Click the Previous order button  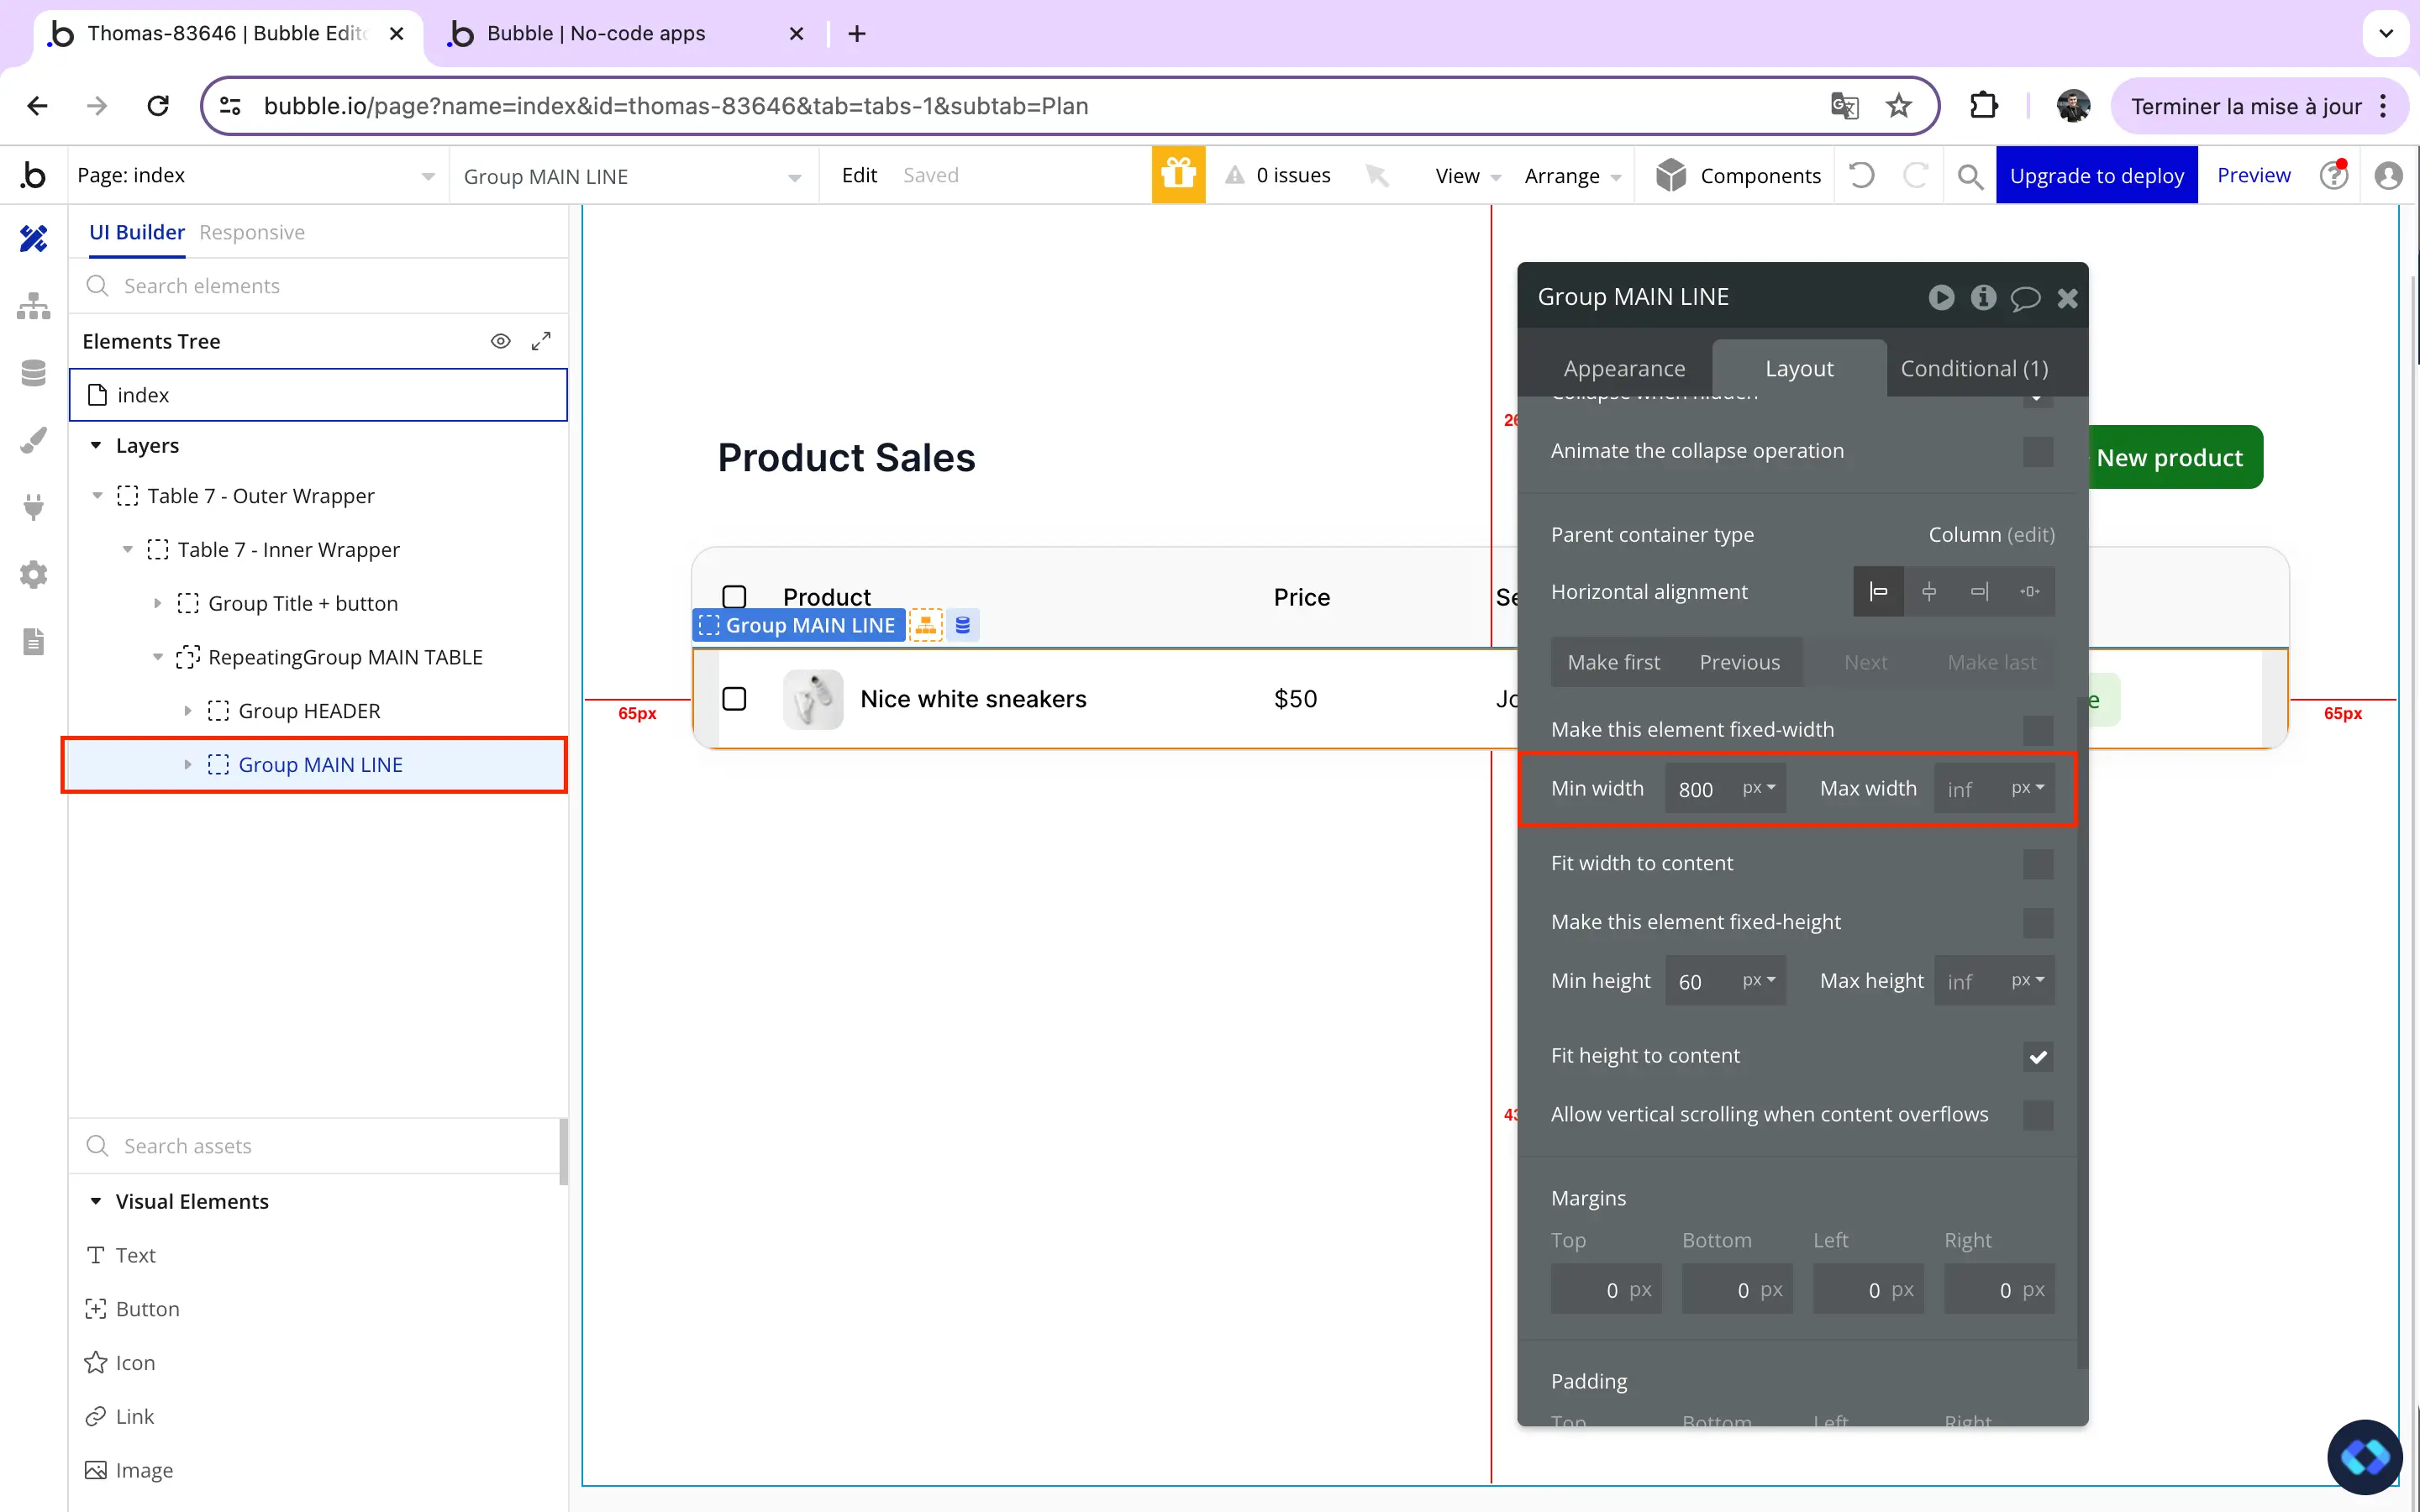(x=1739, y=662)
